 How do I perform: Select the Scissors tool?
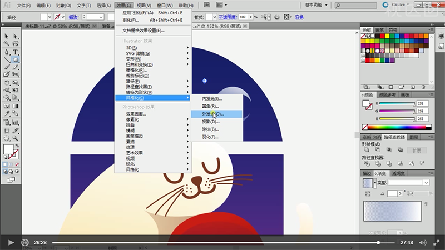[x=16, y=74]
